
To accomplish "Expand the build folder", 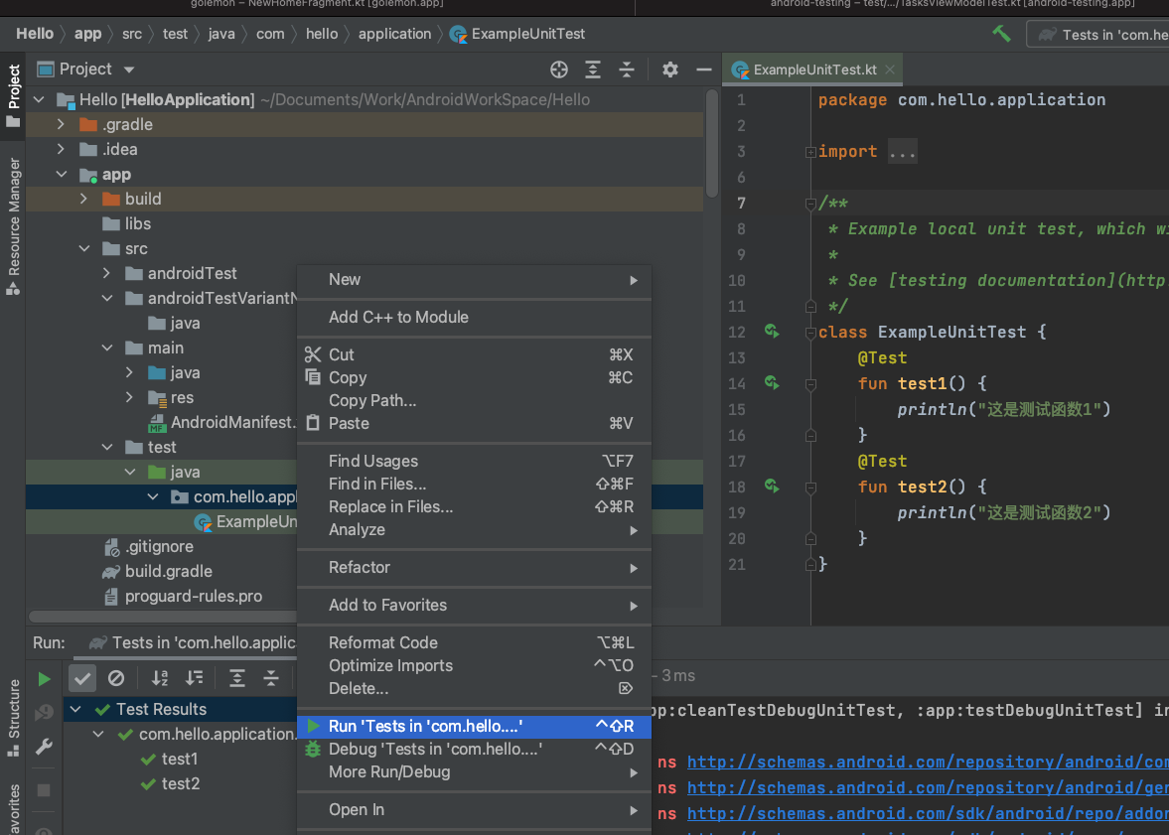I will click(x=83, y=199).
